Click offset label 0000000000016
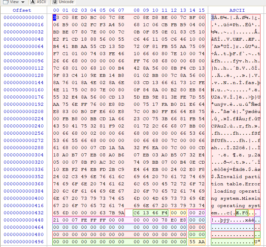The width and height of the screenshot is (266, 247). click(x=24, y=25)
